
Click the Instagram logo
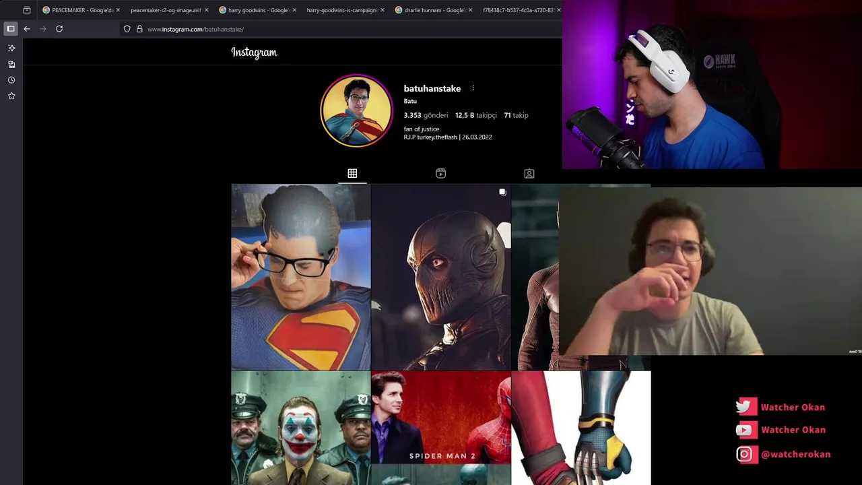point(254,53)
